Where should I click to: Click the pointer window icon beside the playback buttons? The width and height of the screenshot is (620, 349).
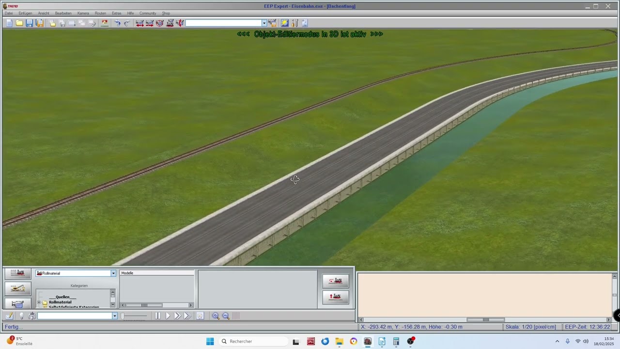(200, 316)
